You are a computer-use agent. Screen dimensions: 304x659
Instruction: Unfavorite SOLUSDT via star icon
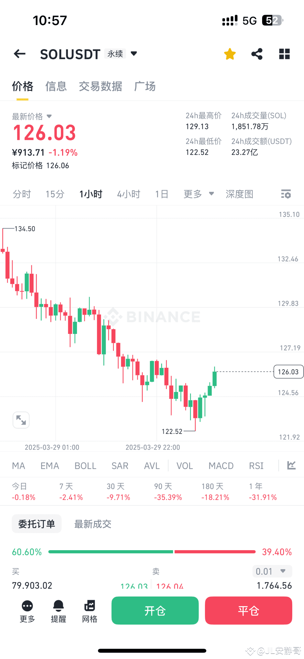click(229, 54)
